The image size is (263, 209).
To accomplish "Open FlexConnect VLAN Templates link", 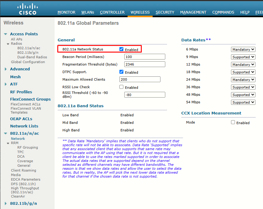I will pos(26,110).
